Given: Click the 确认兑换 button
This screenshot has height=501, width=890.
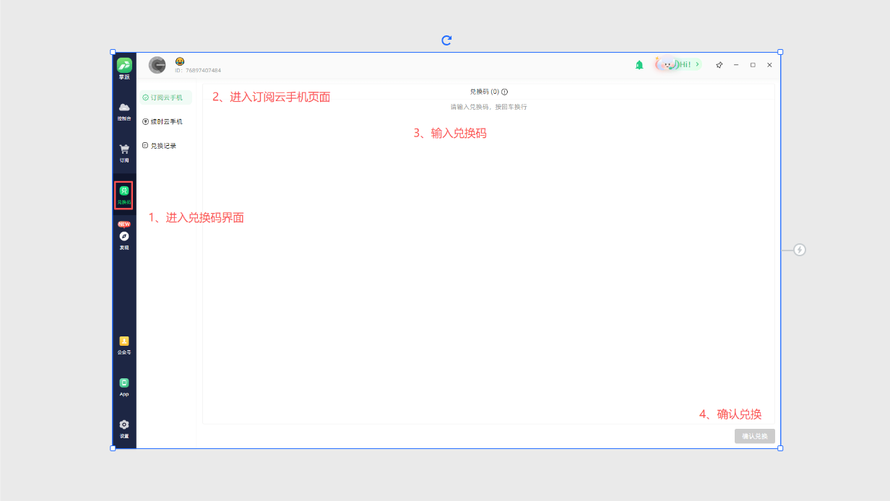Looking at the screenshot, I should click(755, 436).
